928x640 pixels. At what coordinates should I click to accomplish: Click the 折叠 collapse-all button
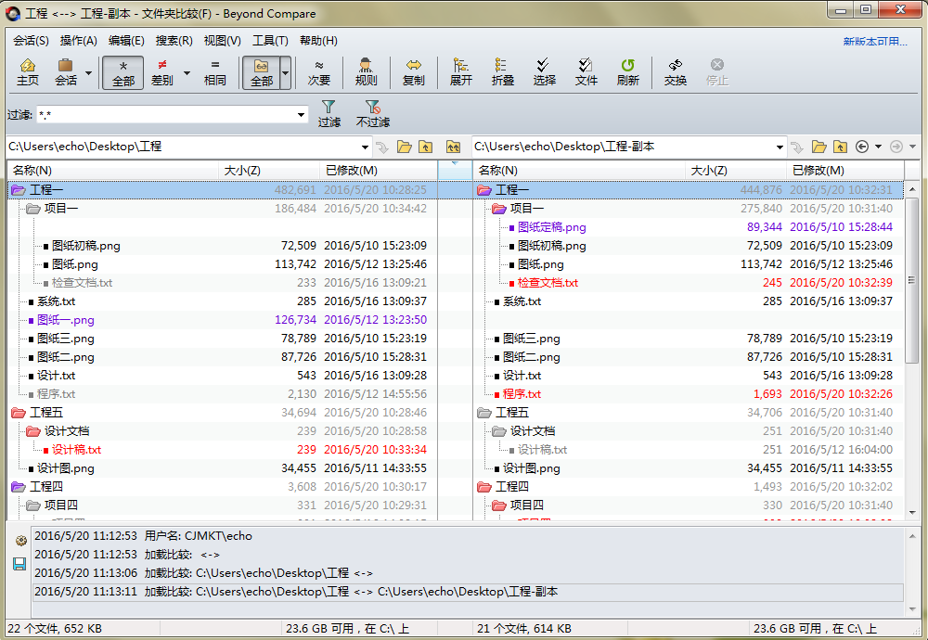coord(502,72)
